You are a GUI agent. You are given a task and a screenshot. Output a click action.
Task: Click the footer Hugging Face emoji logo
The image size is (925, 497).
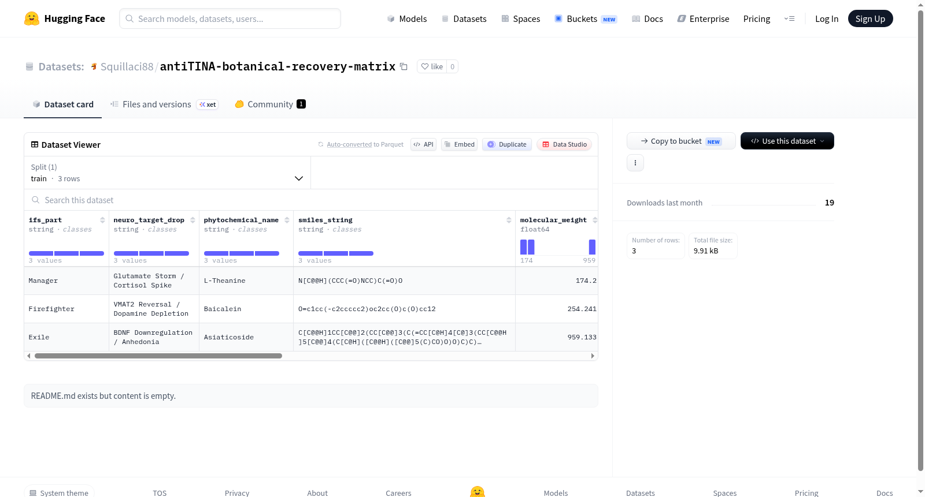coord(478,492)
